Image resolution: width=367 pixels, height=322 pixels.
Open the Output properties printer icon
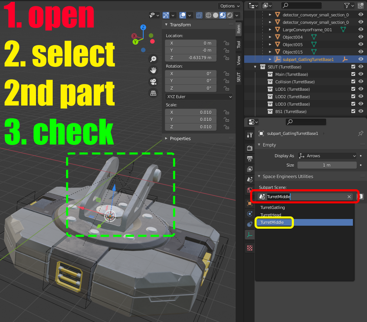click(x=250, y=158)
